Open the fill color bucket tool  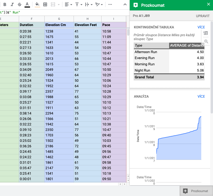coord(37,4)
